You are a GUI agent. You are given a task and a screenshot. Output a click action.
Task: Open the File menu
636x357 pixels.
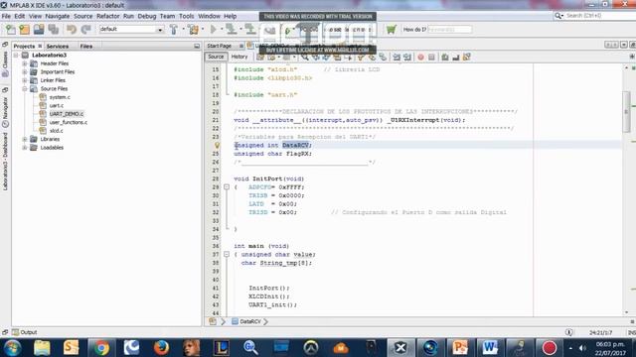(x=6, y=16)
